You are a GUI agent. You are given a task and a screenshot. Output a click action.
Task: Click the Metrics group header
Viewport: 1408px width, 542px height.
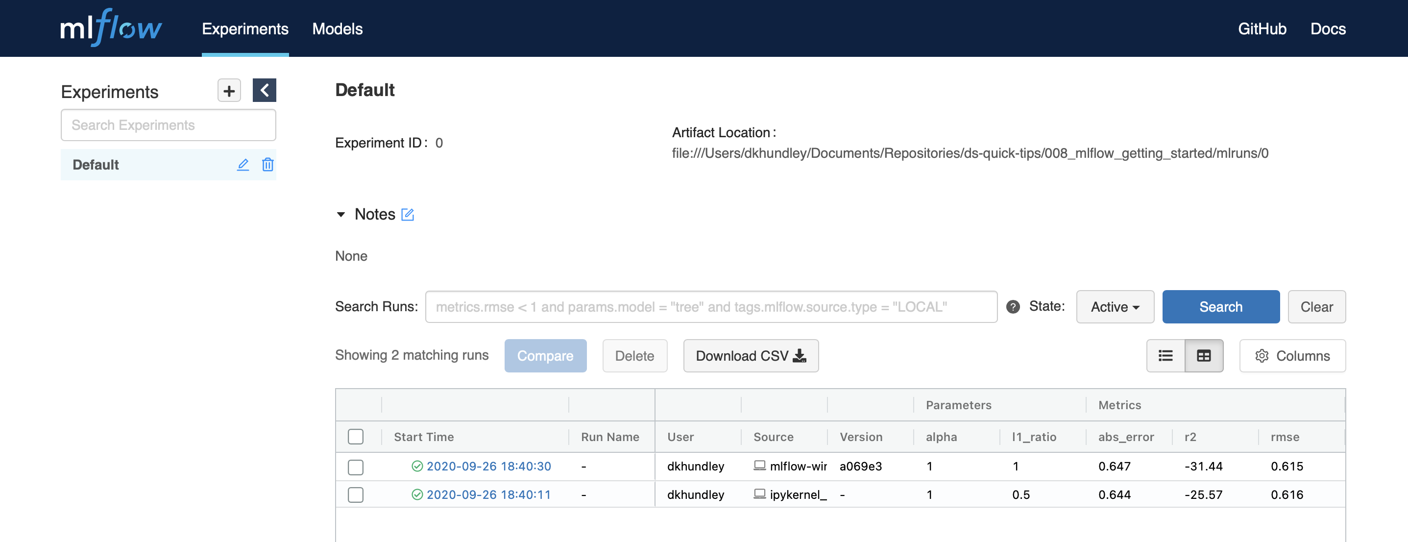click(x=1119, y=405)
